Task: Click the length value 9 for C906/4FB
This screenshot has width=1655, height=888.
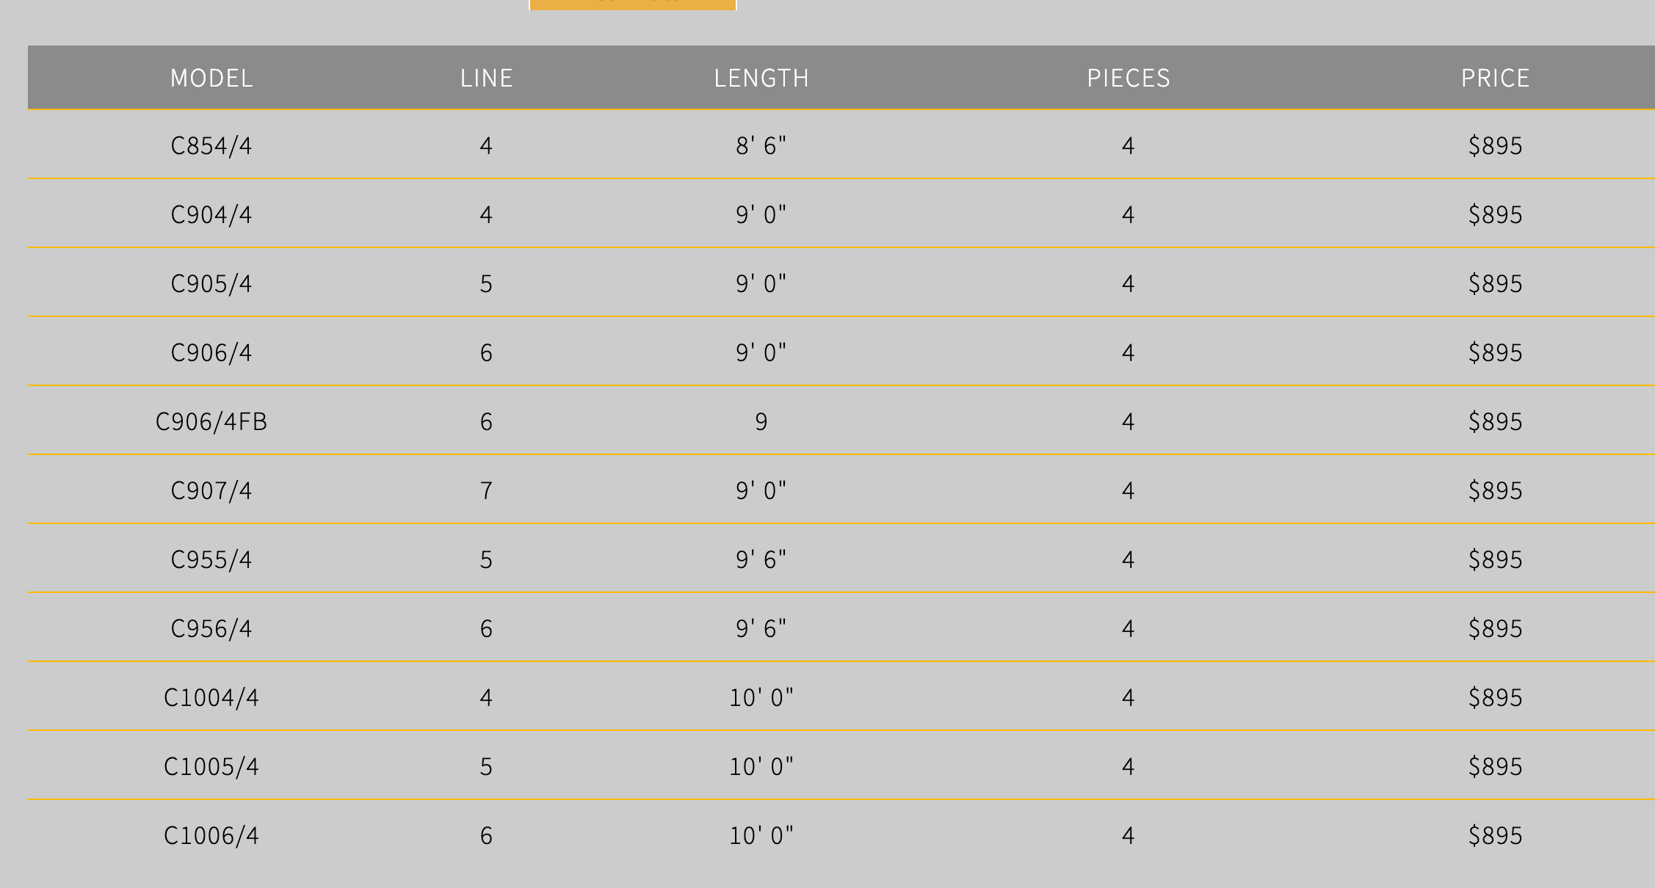Action: pyautogui.click(x=761, y=421)
